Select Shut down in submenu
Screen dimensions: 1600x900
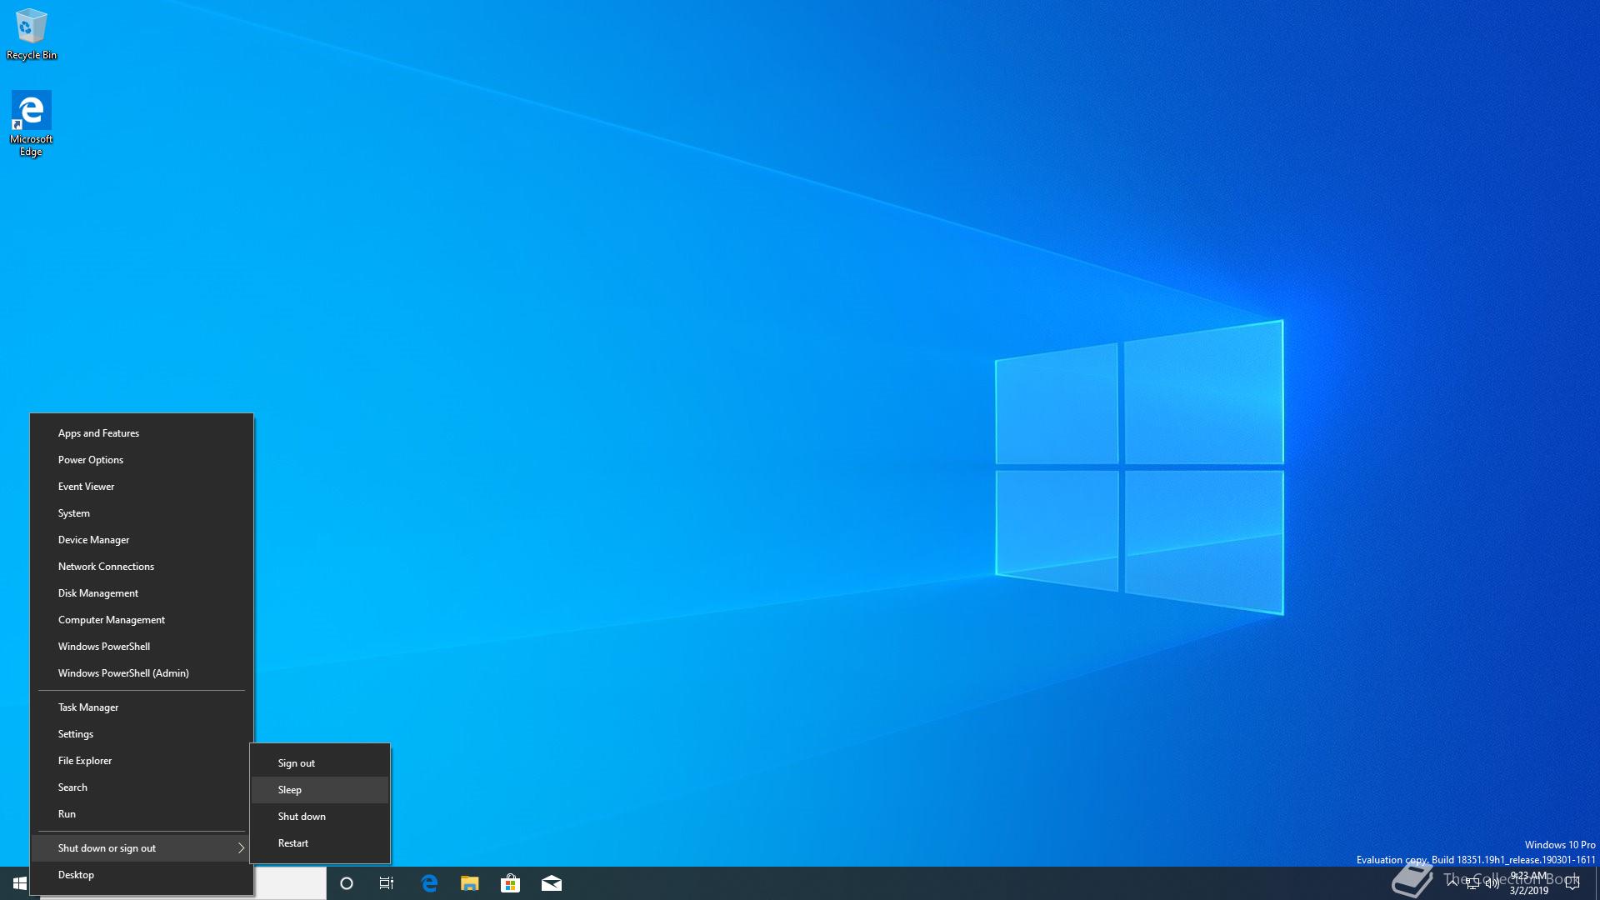pos(320,817)
